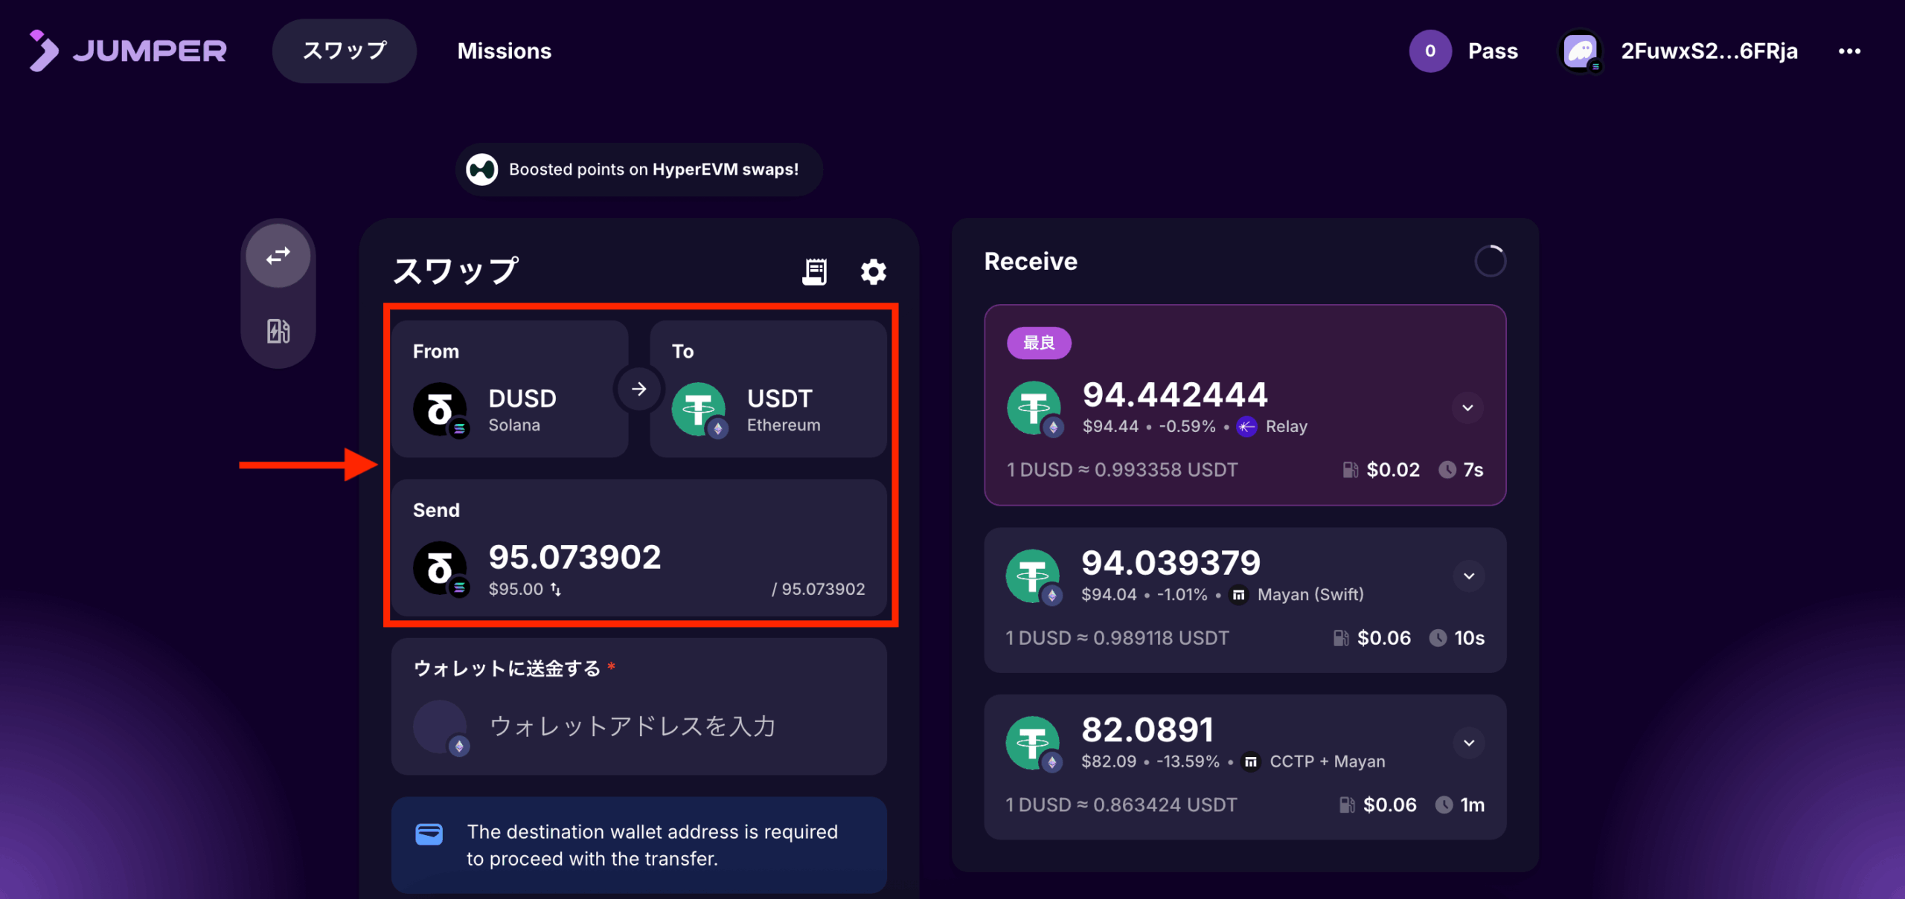Edit the send amount 95.073902
The width and height of the screenshot is (1905, 899).
click(x=574, y=557)
